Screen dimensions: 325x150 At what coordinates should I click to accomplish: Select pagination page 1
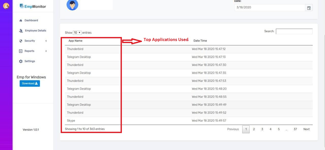pyautogui.click(x=246, y=129)
